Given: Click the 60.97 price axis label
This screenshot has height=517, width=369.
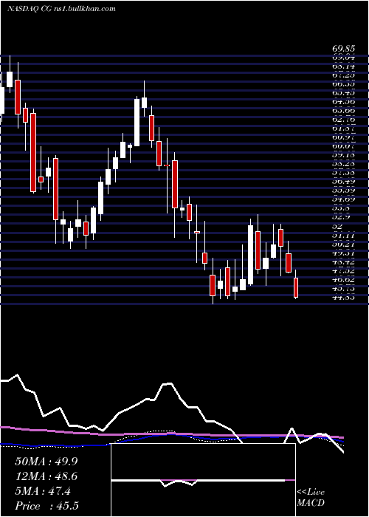Looking at the screenshot, I should pos(343,137).
